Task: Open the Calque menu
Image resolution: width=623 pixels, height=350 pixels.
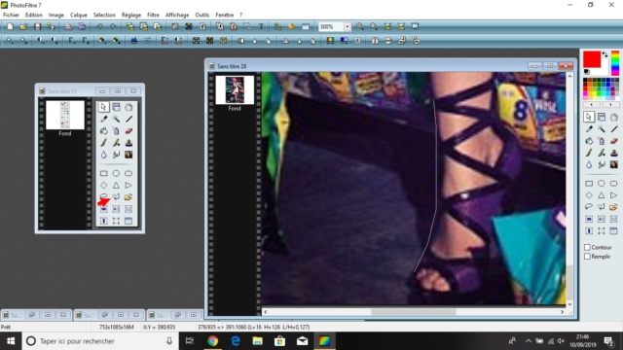Action: coord(78,16)
